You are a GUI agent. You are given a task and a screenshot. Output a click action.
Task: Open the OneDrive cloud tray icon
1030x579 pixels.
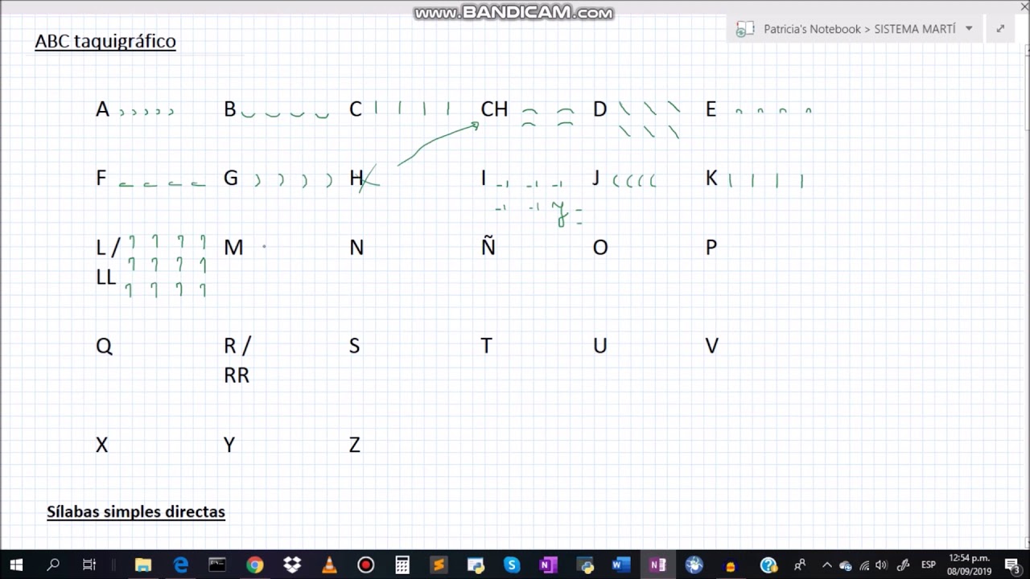click(x=845, y=566)
